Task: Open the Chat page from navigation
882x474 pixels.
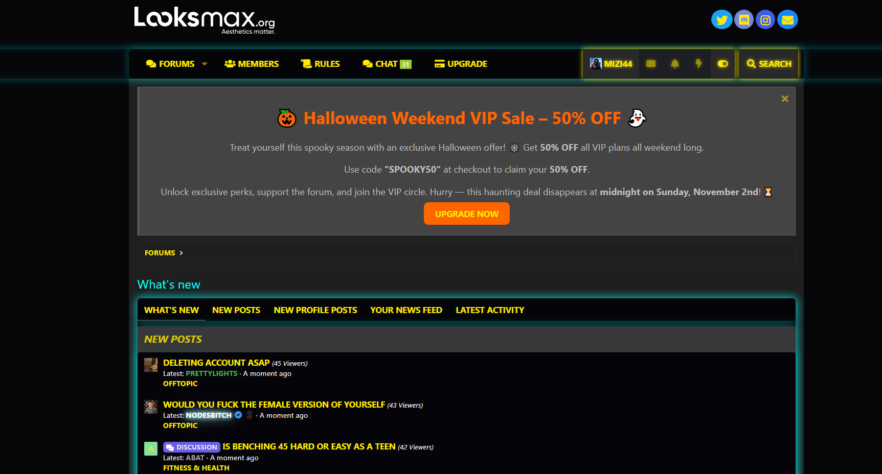Action: coord(387,64)
